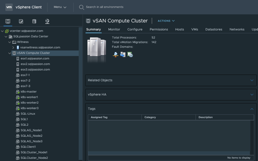The image size is (258, 161).
Task: Click the Tags table vertical scrollbar
Action: pyautogui.click(x=252, y=137)
